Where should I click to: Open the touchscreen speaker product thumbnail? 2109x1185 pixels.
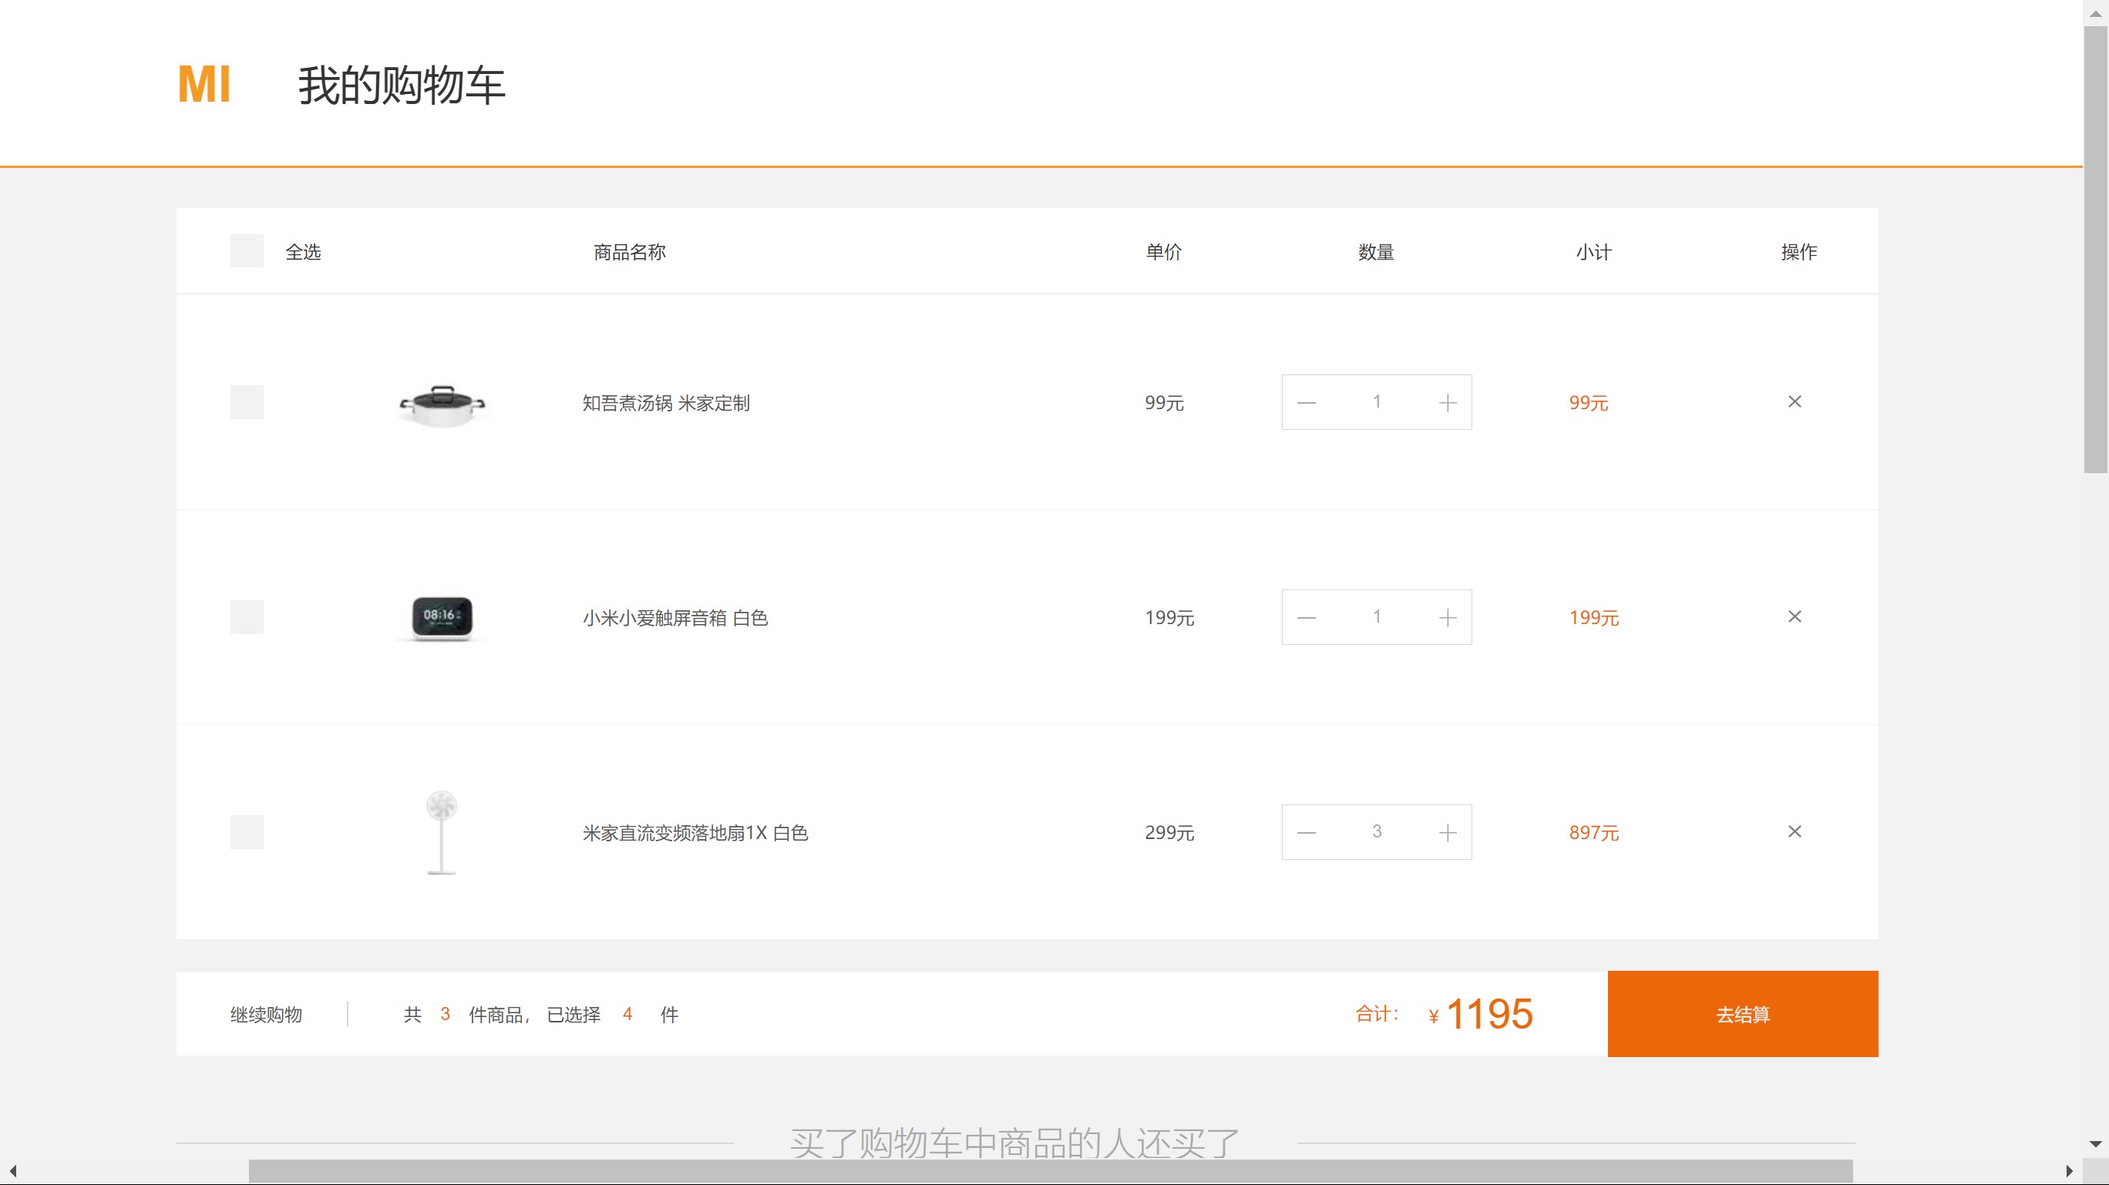pos(442,618)
